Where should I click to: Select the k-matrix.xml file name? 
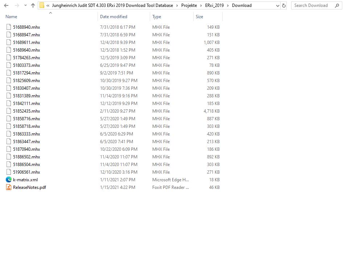point(25,179)
